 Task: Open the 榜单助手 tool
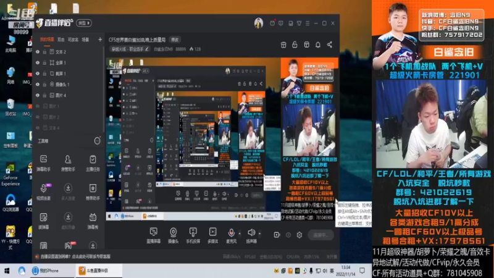point(93,192)
